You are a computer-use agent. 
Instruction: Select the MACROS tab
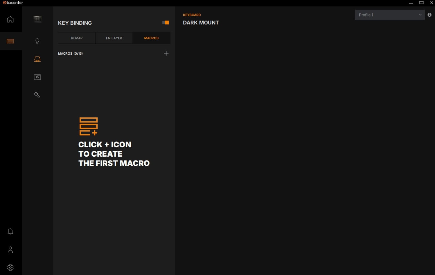coord(151,38)
